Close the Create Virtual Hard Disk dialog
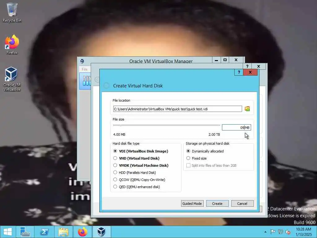The image size is (317, 238). click(x=250, y=72)
